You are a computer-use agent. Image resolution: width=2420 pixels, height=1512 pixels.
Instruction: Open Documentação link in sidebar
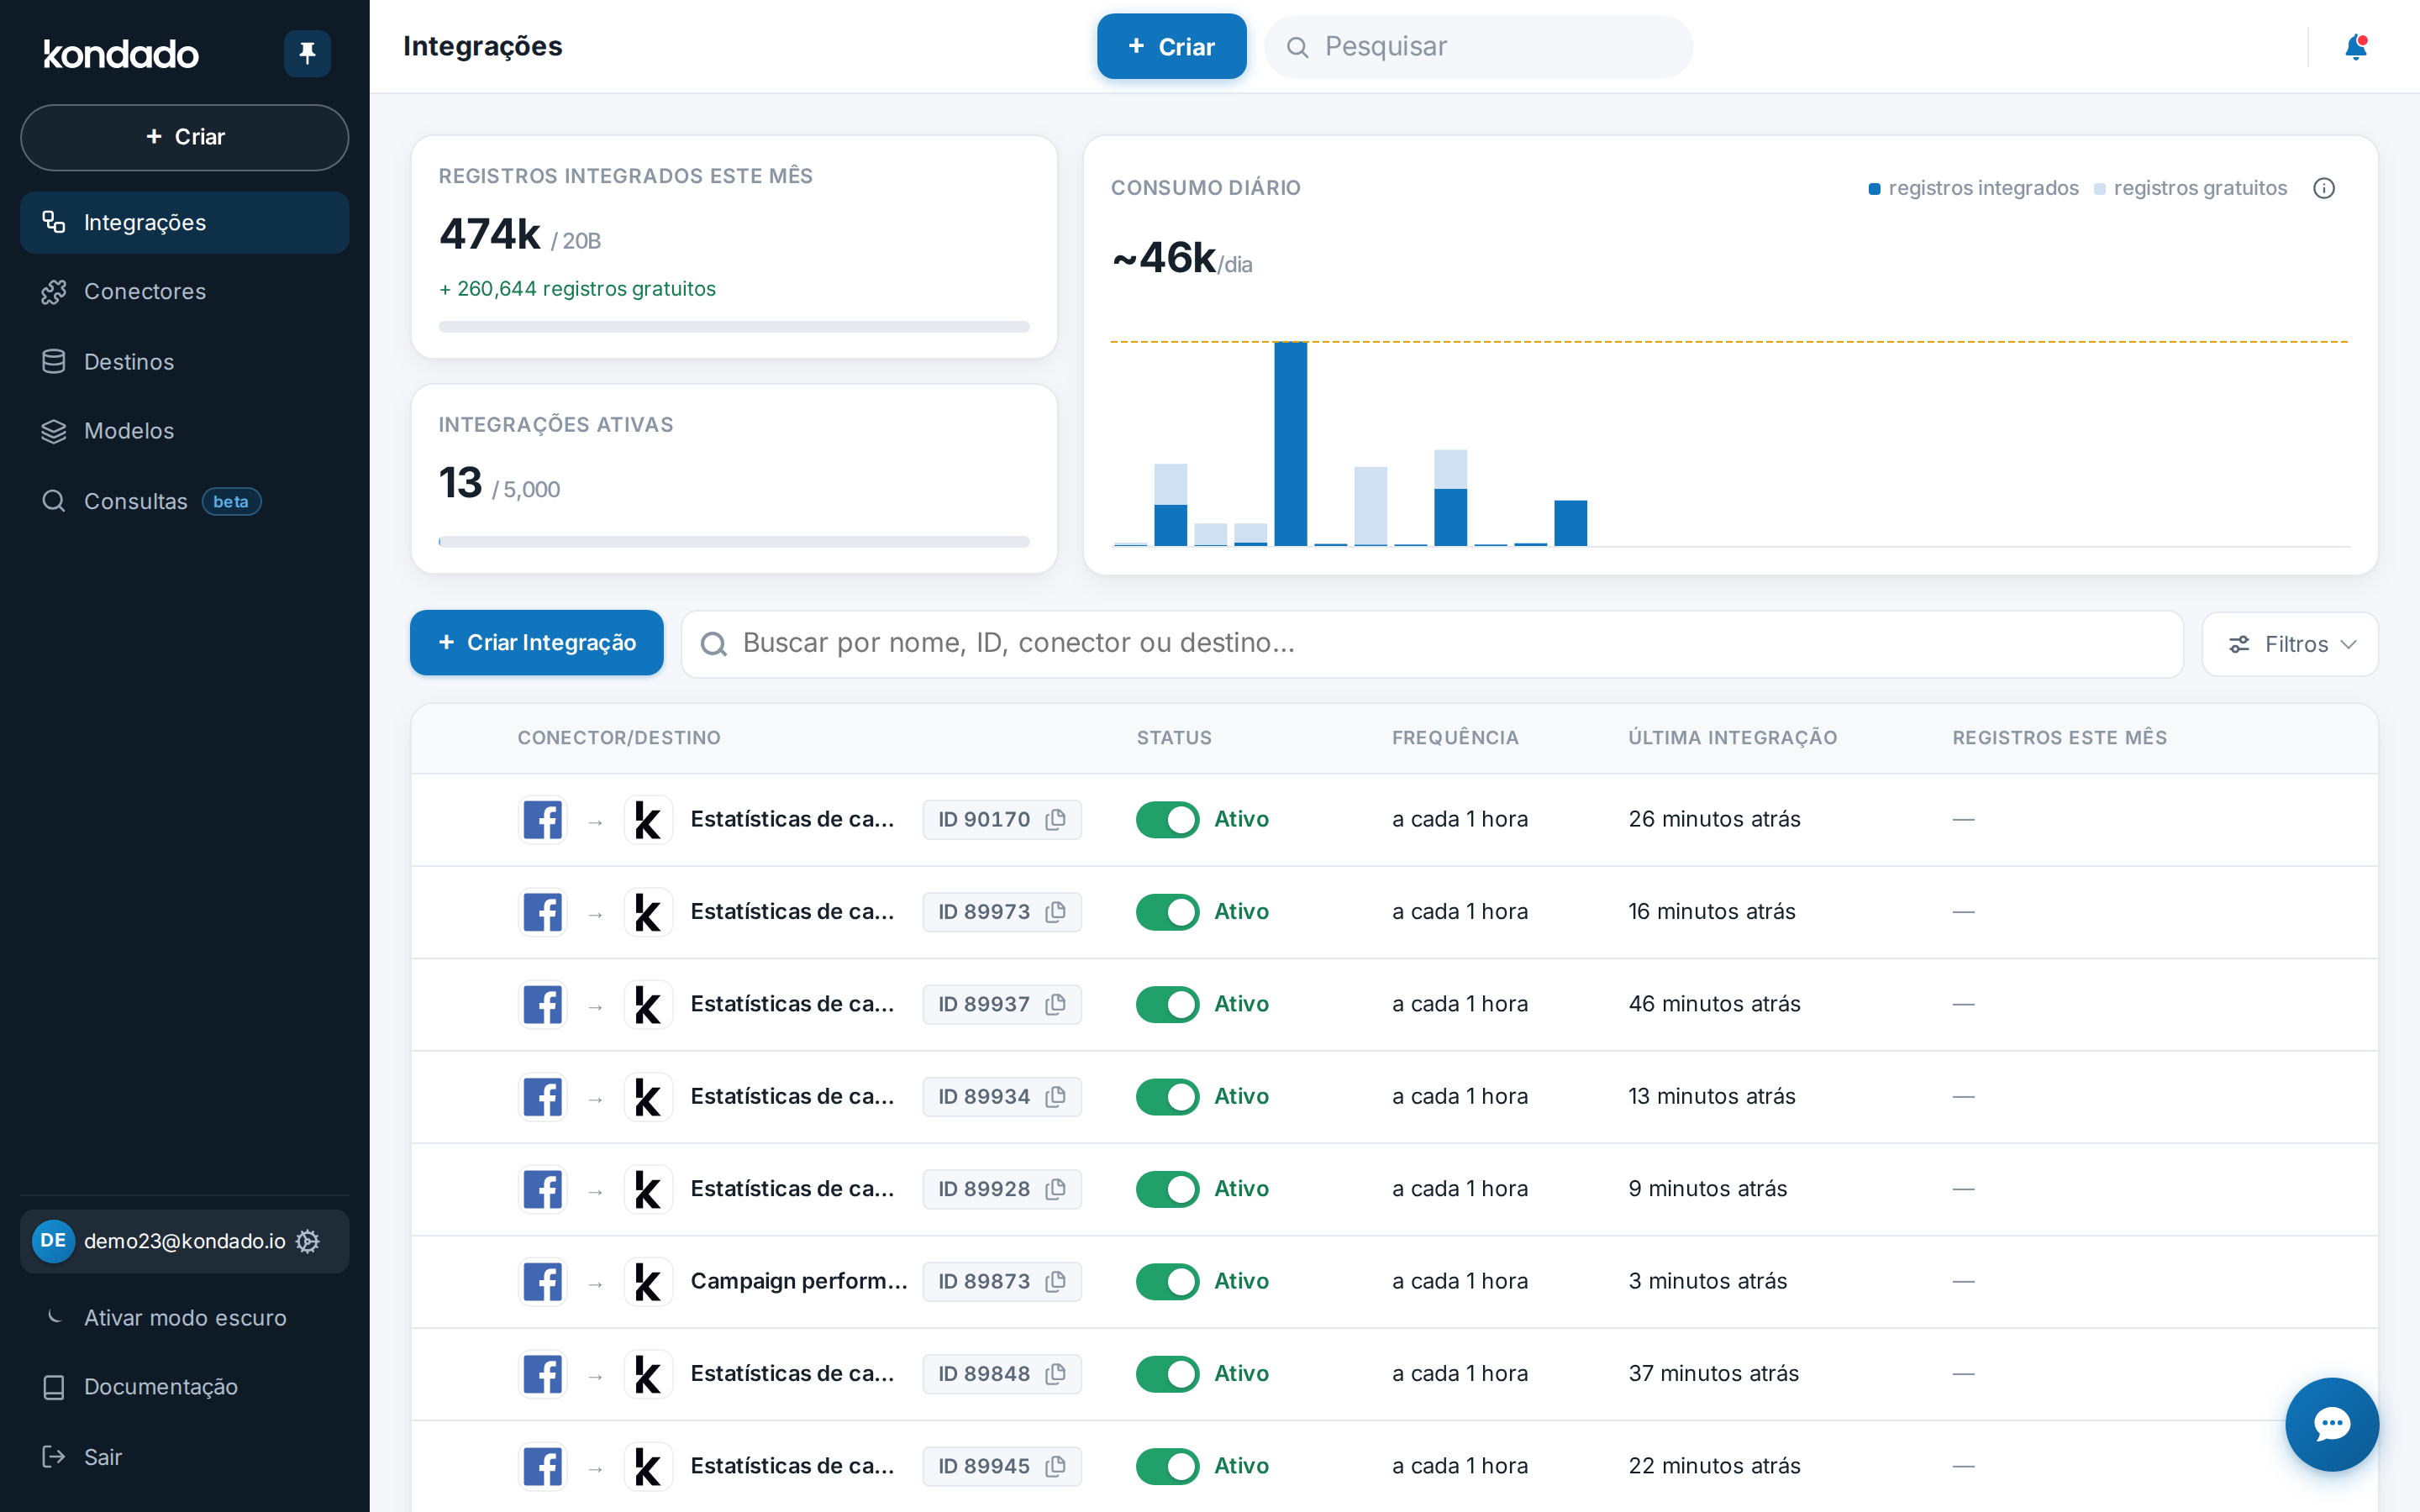(185, 1387)
